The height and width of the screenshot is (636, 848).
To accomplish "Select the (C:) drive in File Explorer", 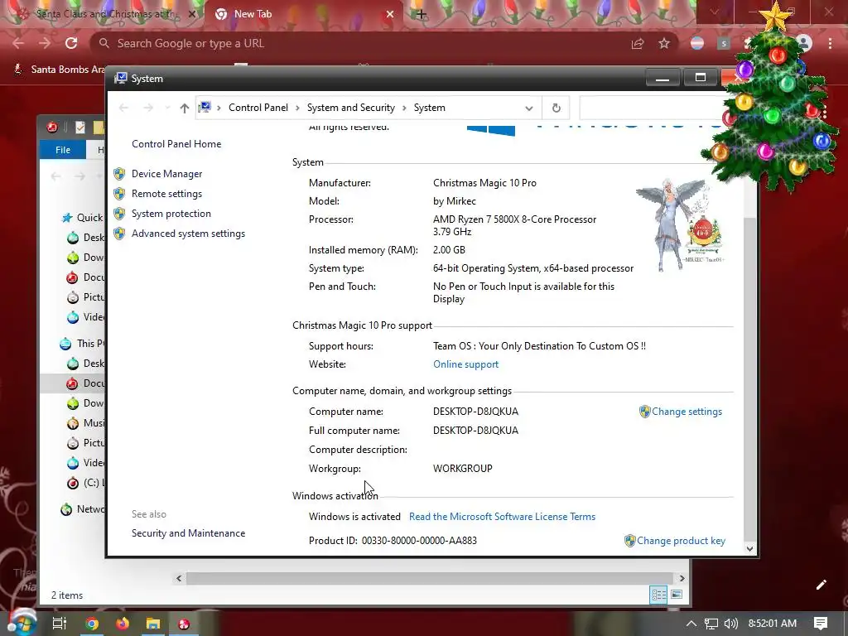I will (85, 483).
